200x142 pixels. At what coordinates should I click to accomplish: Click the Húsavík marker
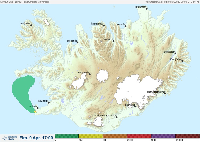(x=125, y=26)
